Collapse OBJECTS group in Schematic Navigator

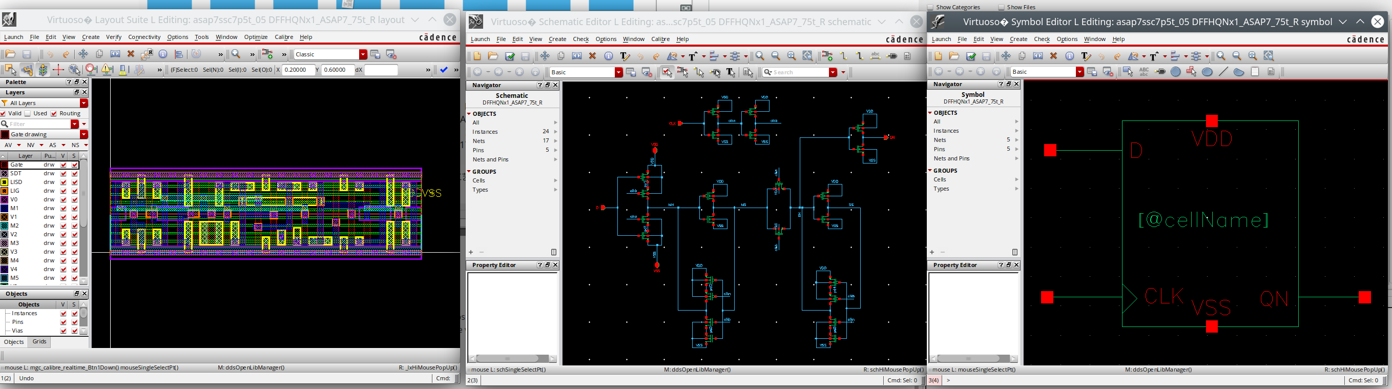(x=469, y=113)
